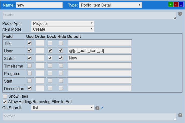Click Order box for Staff row
This screenshot has width=185, height=123.
tap(40, 81)
